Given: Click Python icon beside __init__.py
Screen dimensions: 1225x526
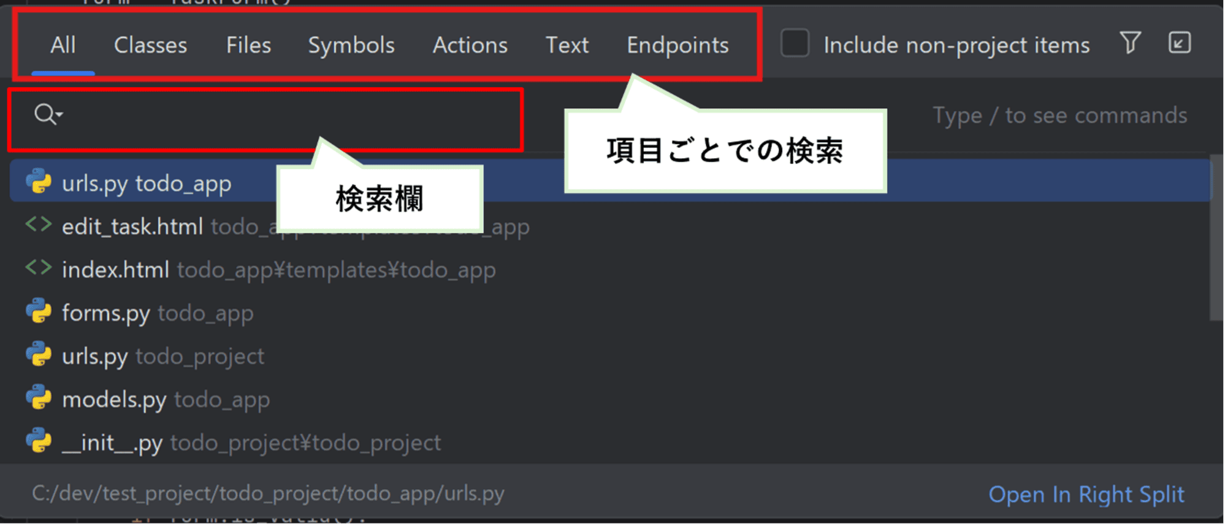Looking at the screenshot, I should (x=39, y=441).
